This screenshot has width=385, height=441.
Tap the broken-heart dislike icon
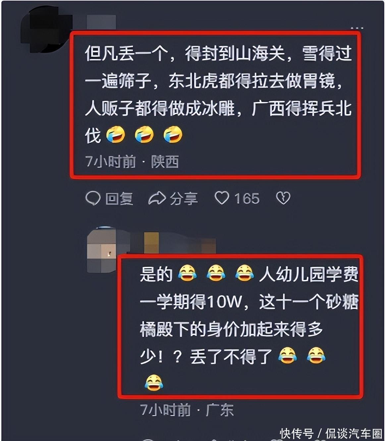click(x=283, y=198)
